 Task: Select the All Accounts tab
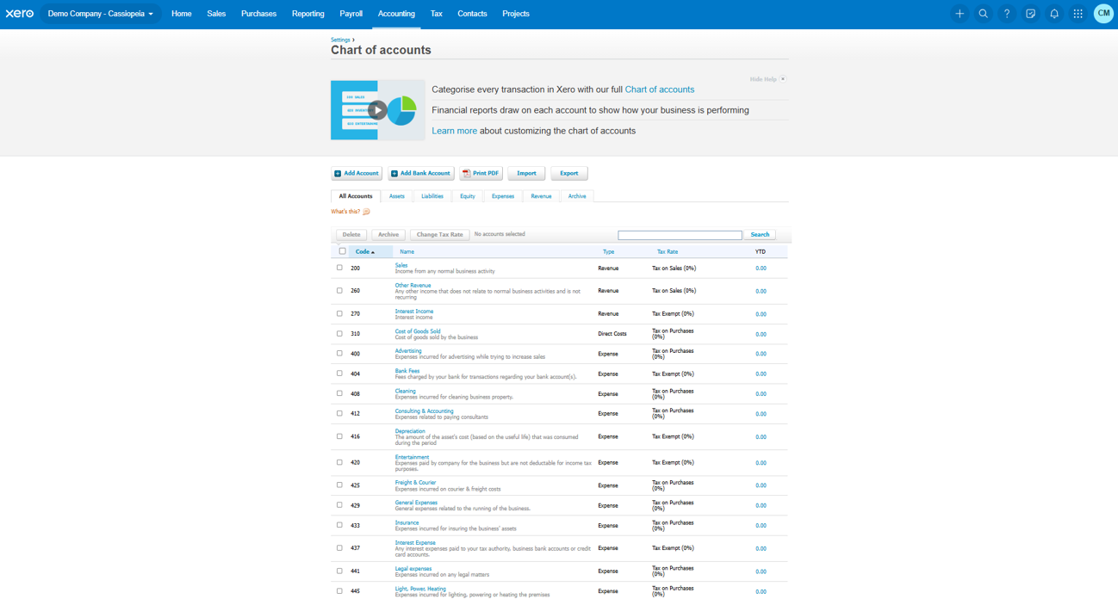[356, 196]
